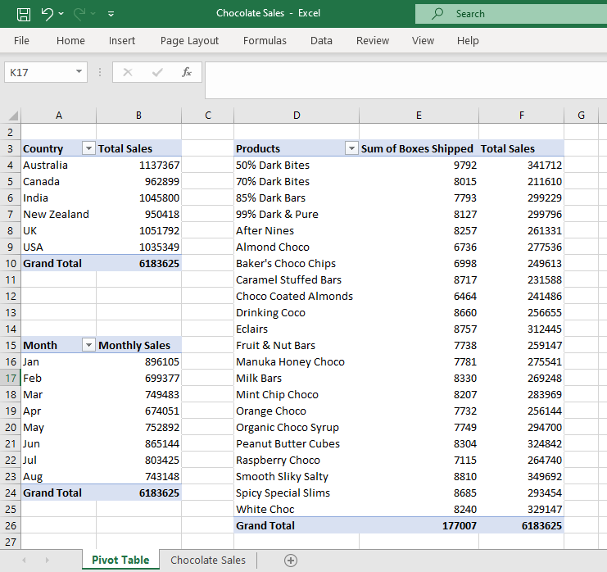Open the Formulas tab
This screenshot has width=607, height=572.
coord(265,41)
